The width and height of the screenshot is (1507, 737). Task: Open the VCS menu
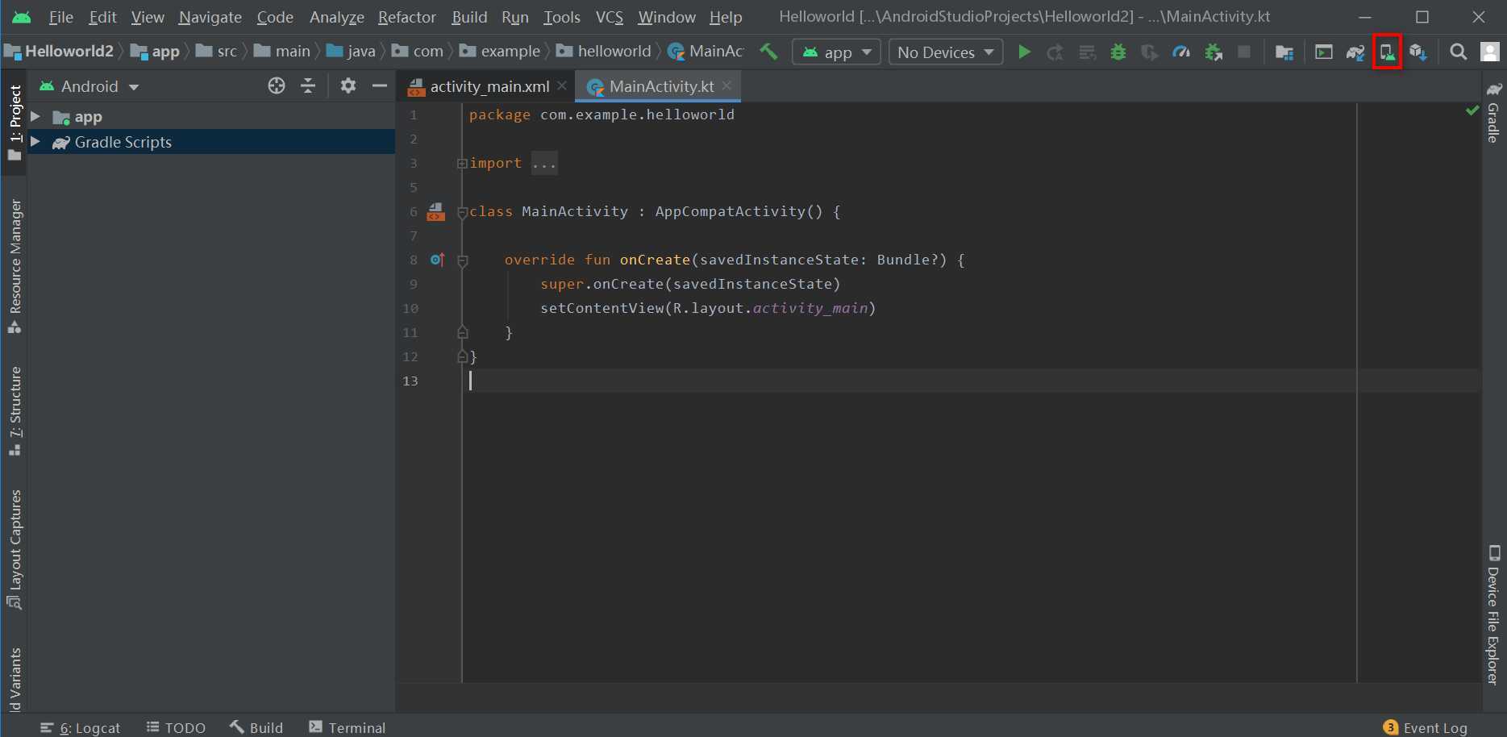610,17
